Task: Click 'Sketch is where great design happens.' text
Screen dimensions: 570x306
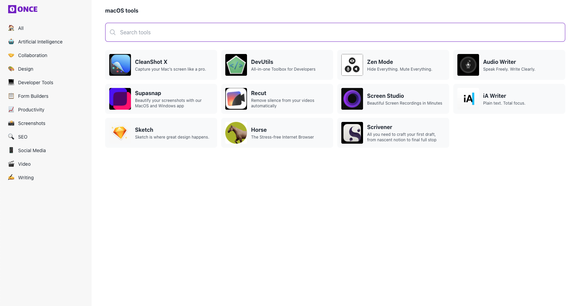Action: tap(172, 137)
